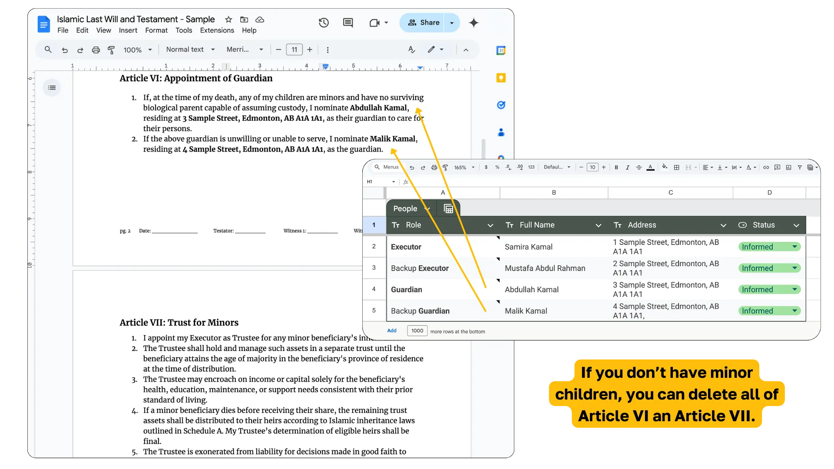Click Sheets insert link icon
Image resolution: width=834 pixels, height=469 pixels.
(766, 167)
